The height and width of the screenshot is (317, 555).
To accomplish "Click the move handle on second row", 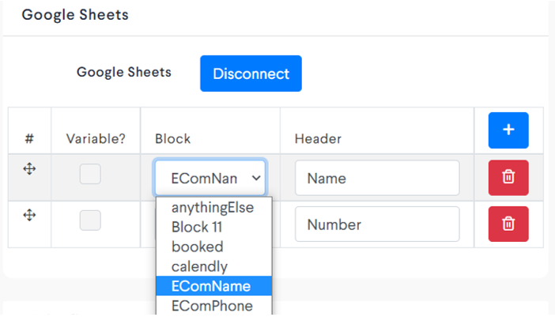I will coord(29,215).
